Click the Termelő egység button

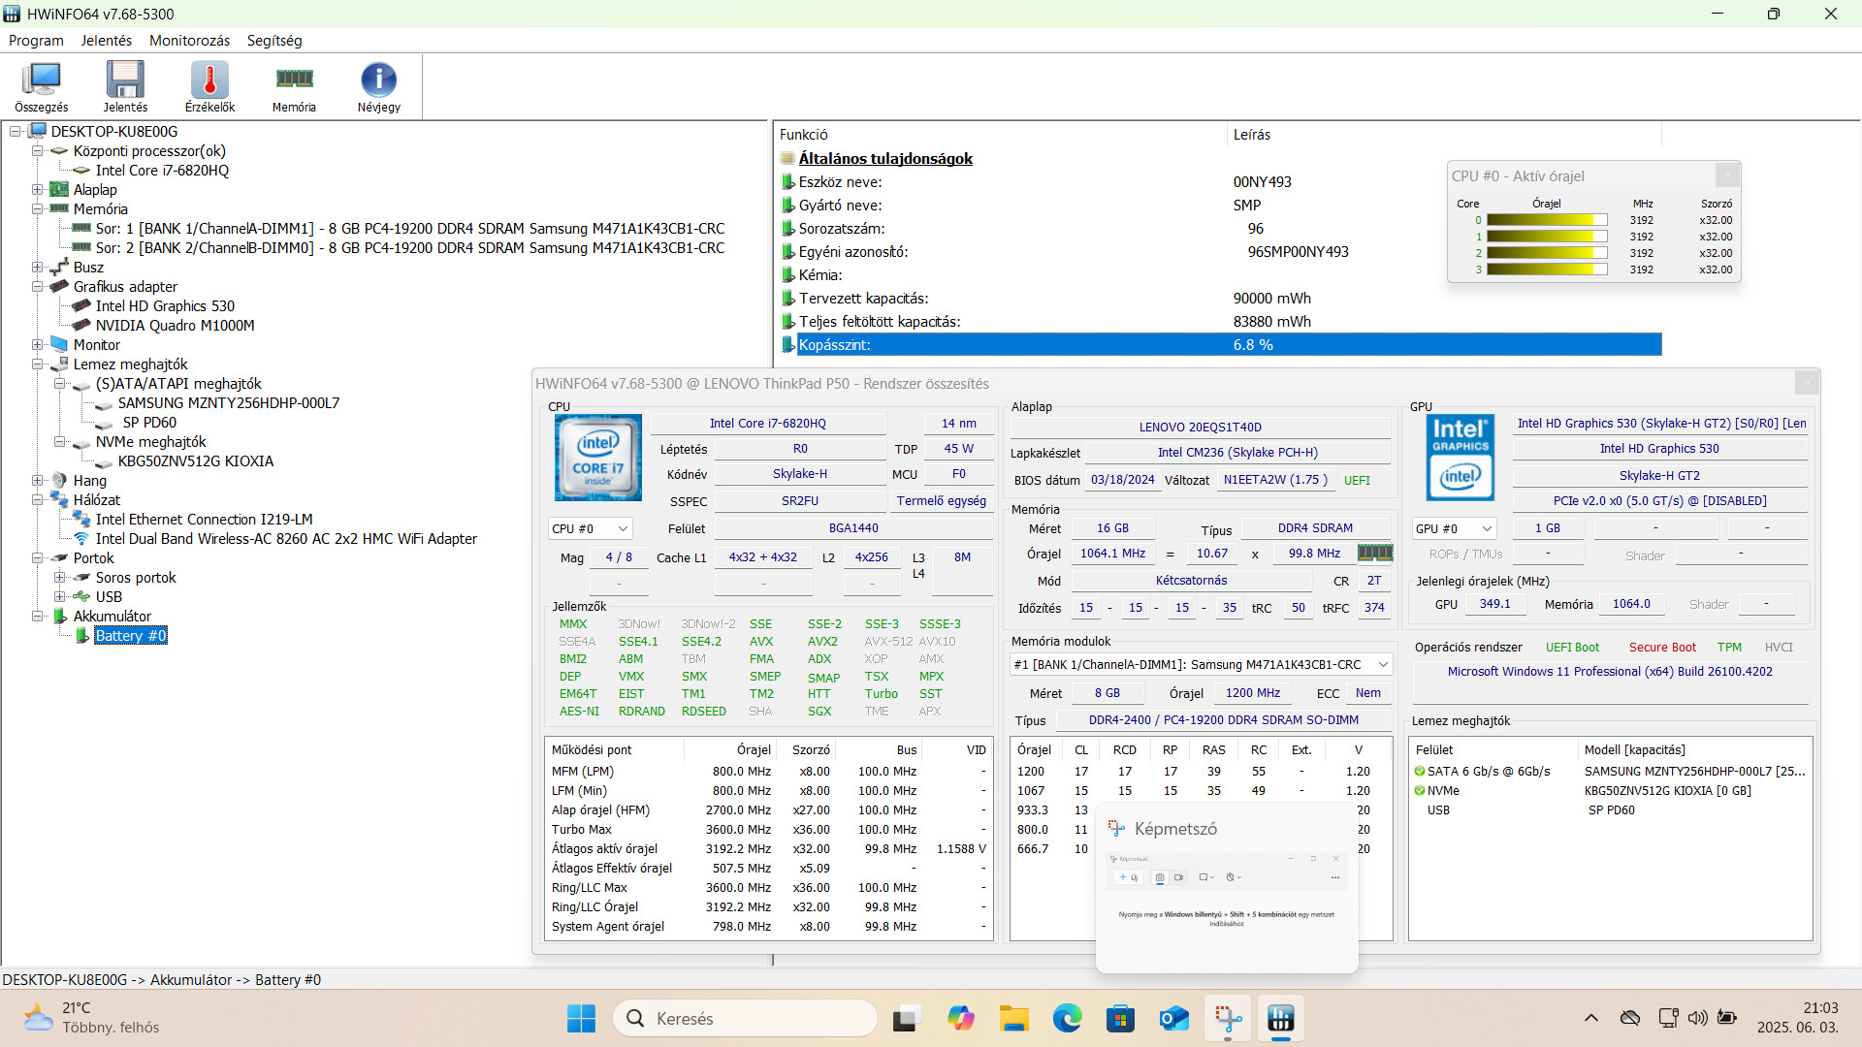[x=941, y=501]
